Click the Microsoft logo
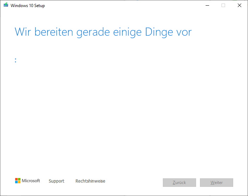248x196 pixels. (28, 181)
